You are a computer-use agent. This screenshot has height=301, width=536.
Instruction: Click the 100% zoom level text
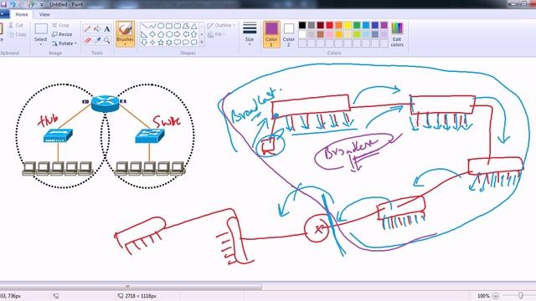[x=483, y=296]
